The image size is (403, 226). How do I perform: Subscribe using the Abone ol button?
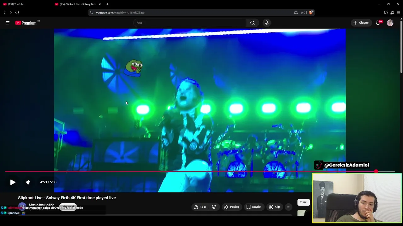click(68, 207)
